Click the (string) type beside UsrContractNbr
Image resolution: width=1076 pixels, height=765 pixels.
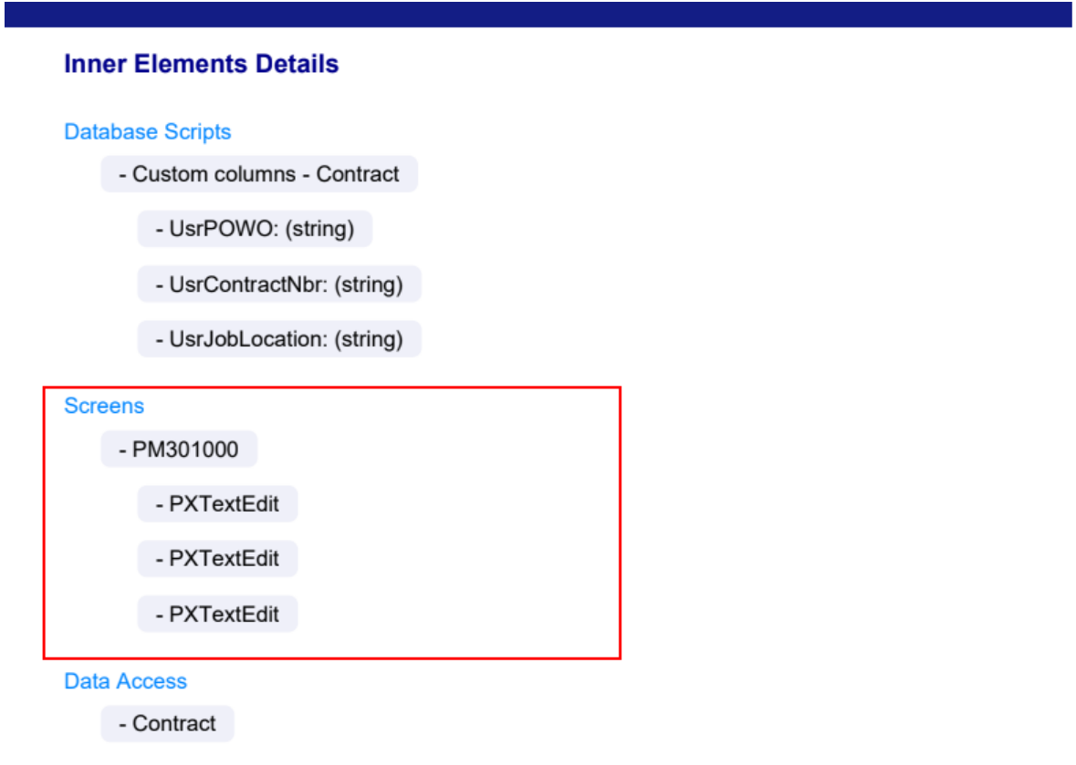tap(368, 284)
